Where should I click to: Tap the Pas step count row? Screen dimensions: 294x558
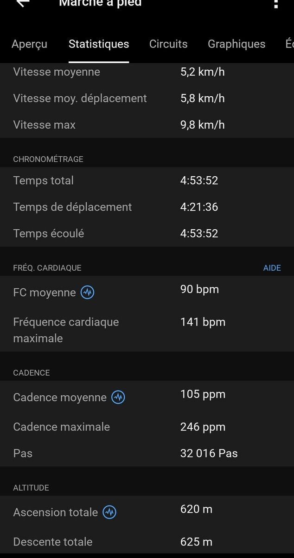click(x=147, y=453)
